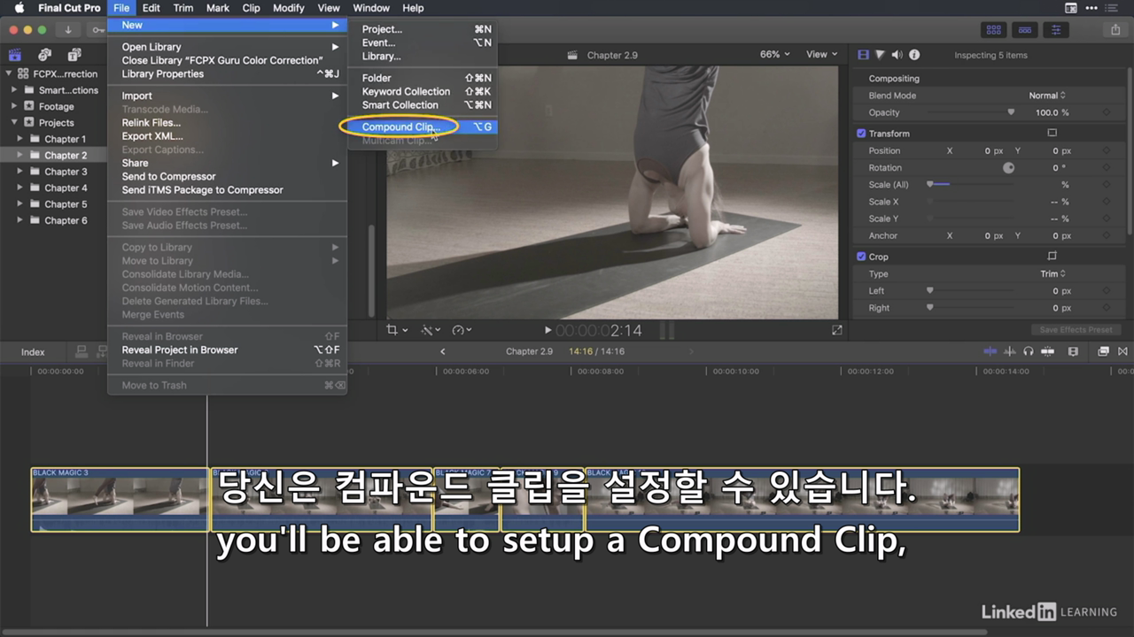Open the Blend Mode Normal dropdown
Image resolution: width=1134 pixels, height=637 pixels.
(x=1047, y=96)
